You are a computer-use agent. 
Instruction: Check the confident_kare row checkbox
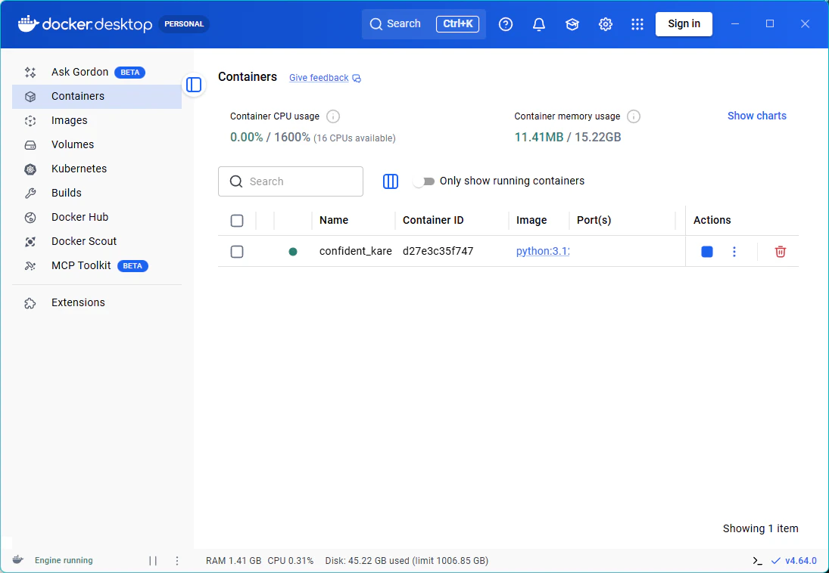[x=237, y=252]
